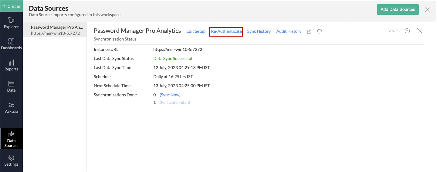Go to next data source with down chevron
Image resolution: width=437 pixels, height=172 pixels.
coord(399,31)
